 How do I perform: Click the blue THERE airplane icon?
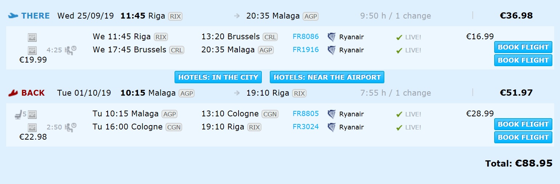[x=13, y=16]
